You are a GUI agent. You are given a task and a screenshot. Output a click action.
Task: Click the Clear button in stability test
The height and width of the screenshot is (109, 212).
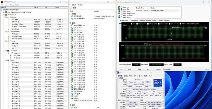(x=140, y=69)
